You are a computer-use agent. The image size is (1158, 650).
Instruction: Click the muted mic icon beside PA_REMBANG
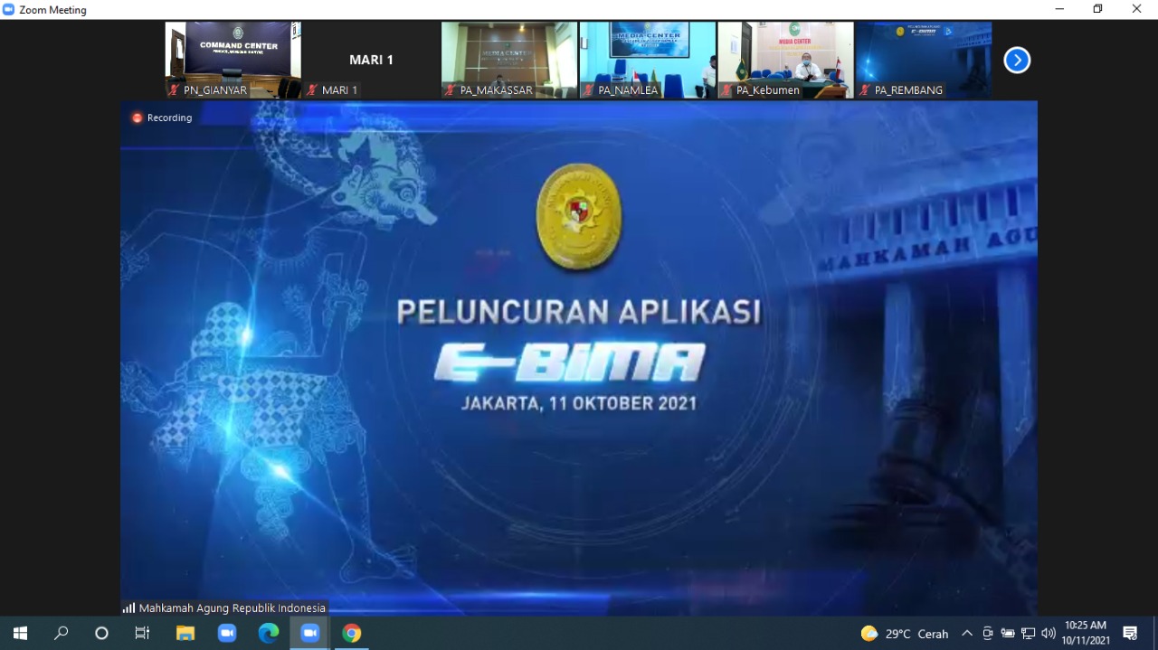865,90
